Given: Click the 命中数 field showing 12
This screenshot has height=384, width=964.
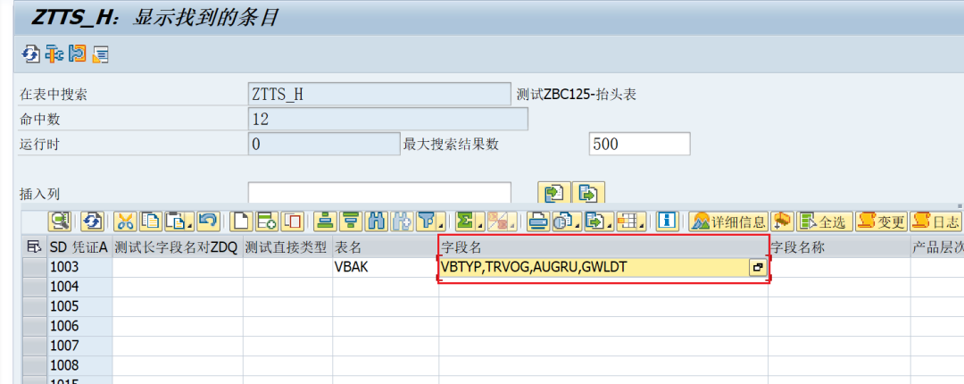Looking at the screenshot, I should 388,119.
